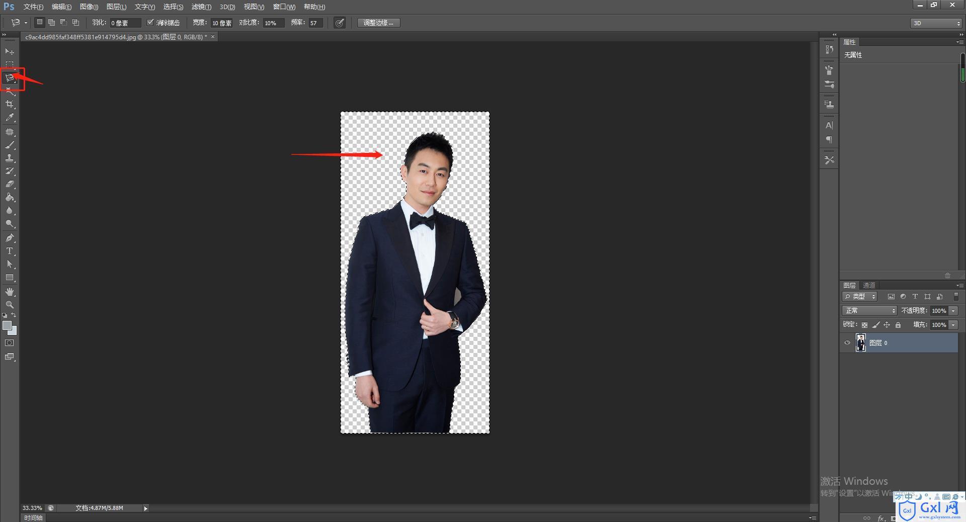Click the foreground color swatch
Image resolution: width=966 pixels, height=522 pixels.
tap(7, 326)
